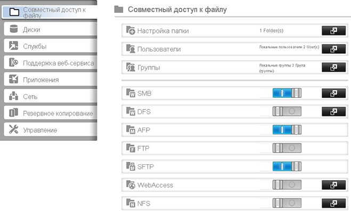Viewport: 351px width, 211px height.
Task: Open NFS settings popup button
Action: click(x=333, y=203)
